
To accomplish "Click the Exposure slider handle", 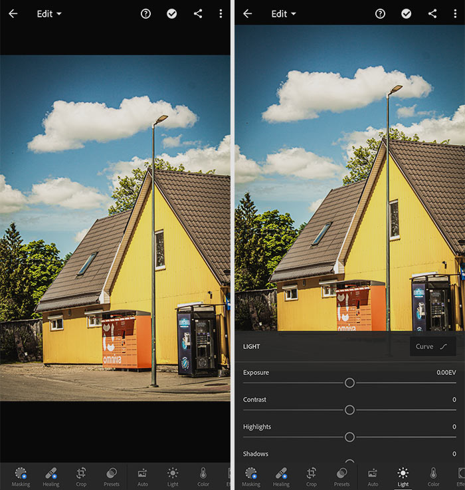I will click(349, 383).
